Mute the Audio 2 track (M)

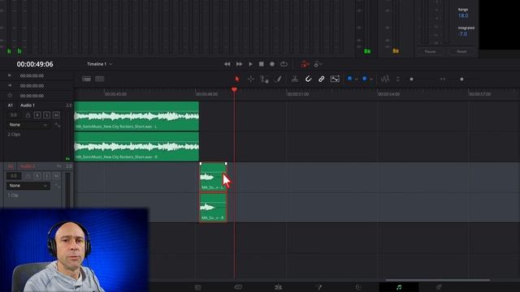point(56,176)
